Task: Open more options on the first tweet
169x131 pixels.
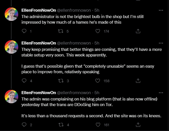Action: 161,10
